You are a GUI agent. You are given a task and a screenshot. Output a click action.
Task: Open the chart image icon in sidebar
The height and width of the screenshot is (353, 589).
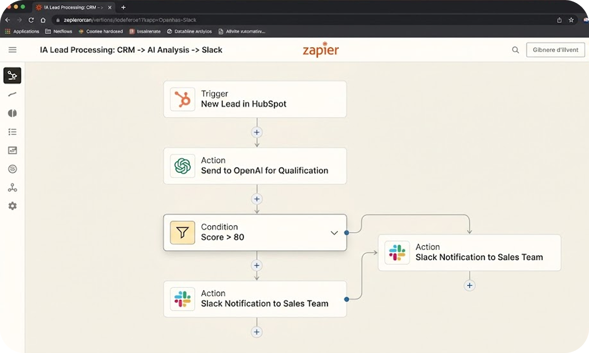point(12,150)
